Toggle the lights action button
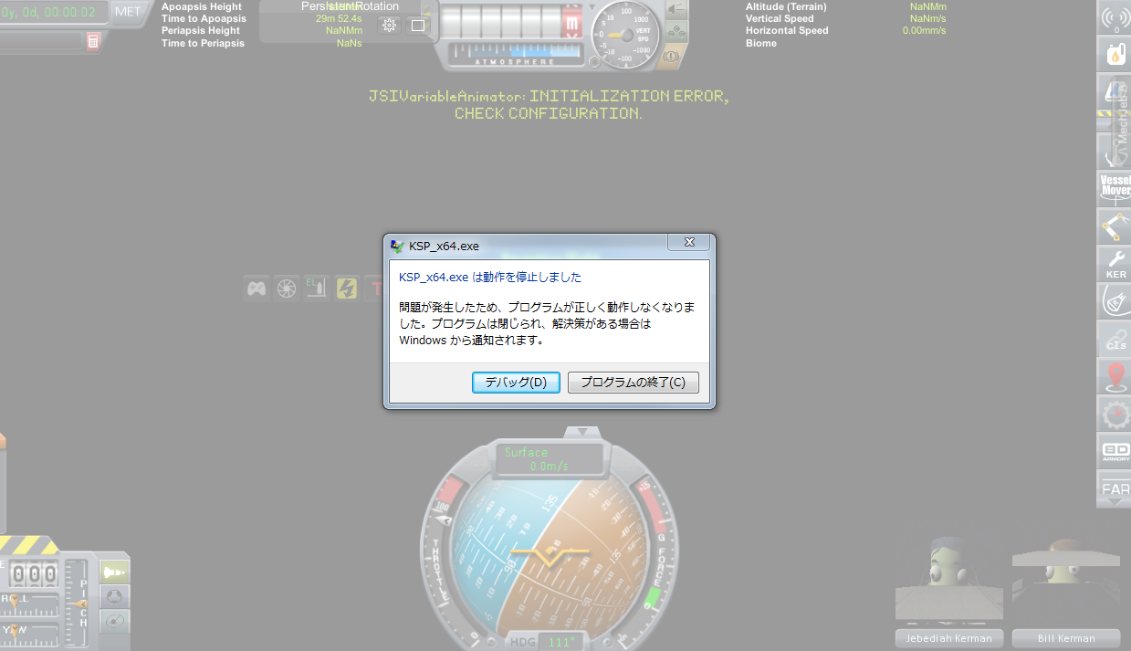 pos(676,10)
